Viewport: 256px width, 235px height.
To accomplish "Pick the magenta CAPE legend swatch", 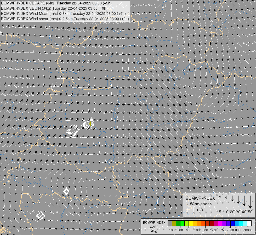I will pos(220,224).
